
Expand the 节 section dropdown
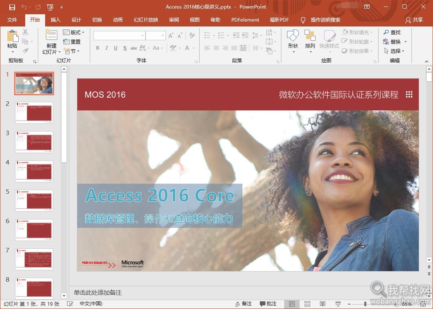pos(72,51)
